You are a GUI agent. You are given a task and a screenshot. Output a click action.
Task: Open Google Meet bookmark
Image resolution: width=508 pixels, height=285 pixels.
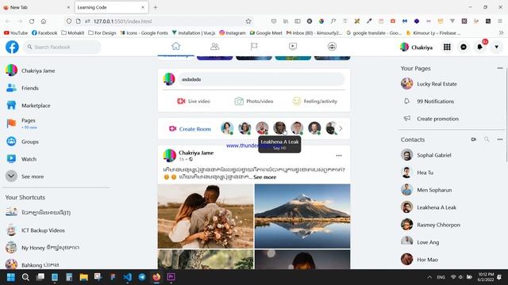coord(266,33)
